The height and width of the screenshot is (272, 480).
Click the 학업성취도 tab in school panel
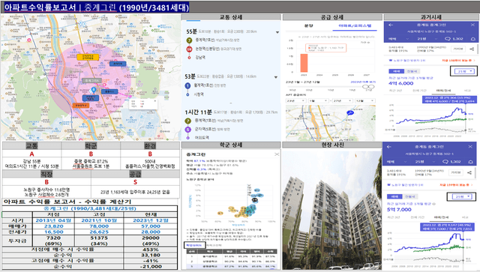click(195, 245)
